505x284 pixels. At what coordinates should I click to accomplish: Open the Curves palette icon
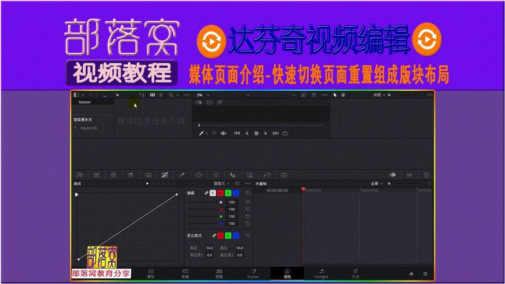164,175
